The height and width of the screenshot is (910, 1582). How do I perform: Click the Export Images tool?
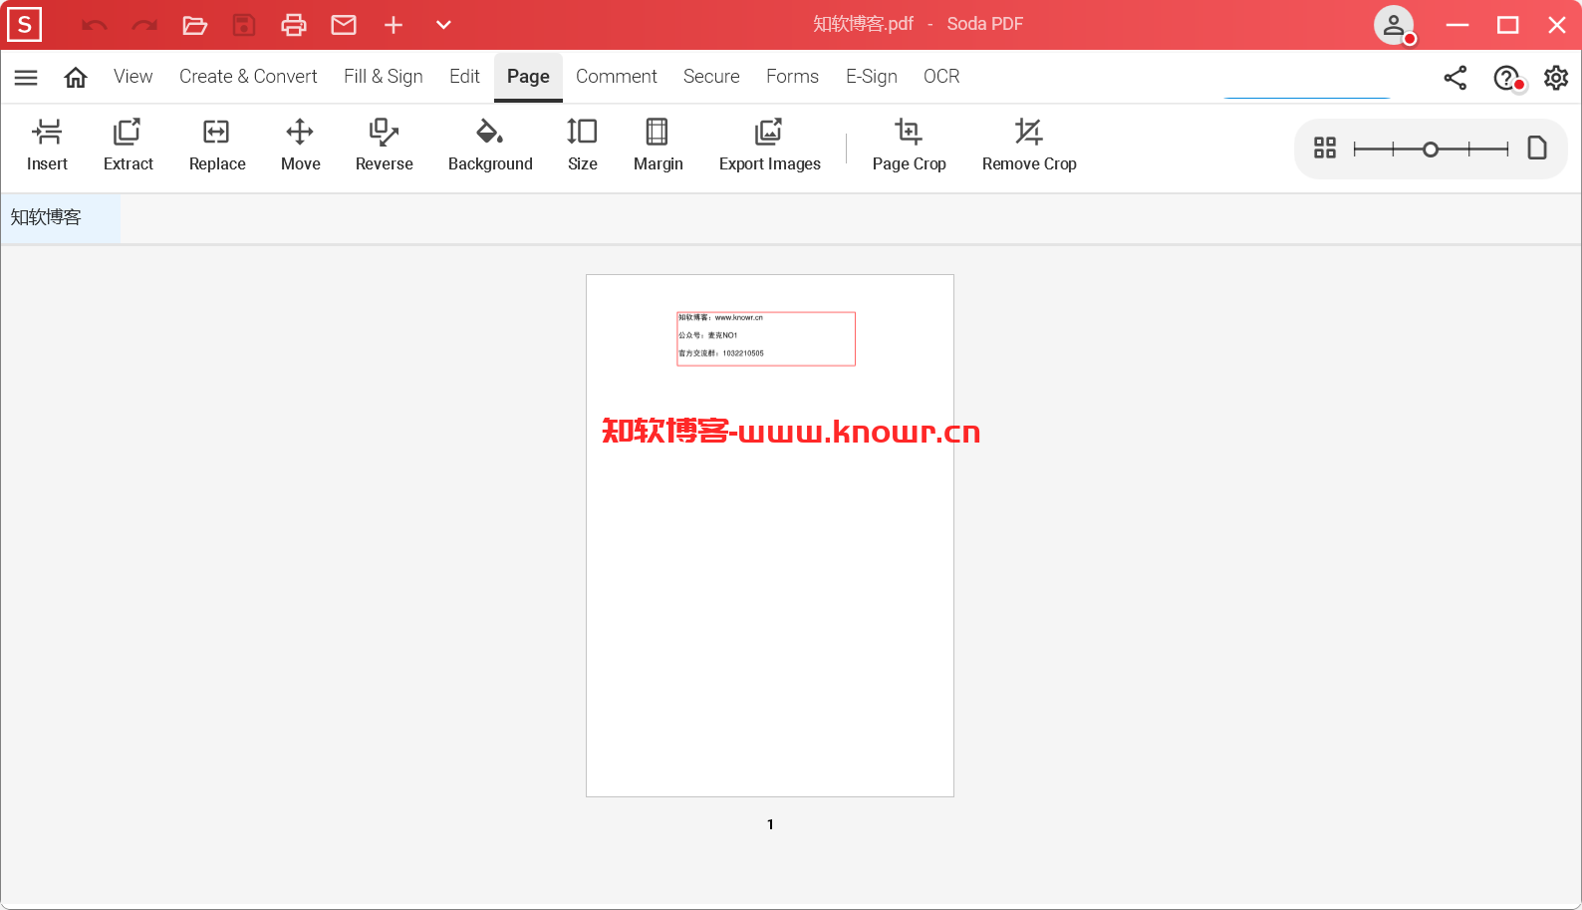click(x=769, y=146)
